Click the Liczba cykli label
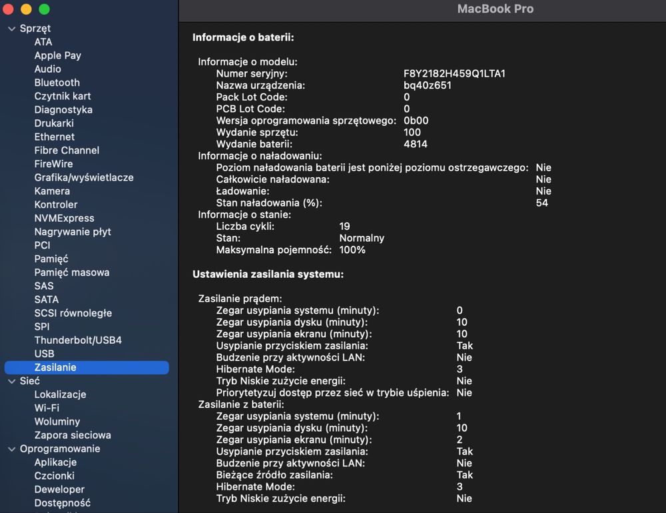This screenshot has height=513, width=666. [x=245, y=227]
